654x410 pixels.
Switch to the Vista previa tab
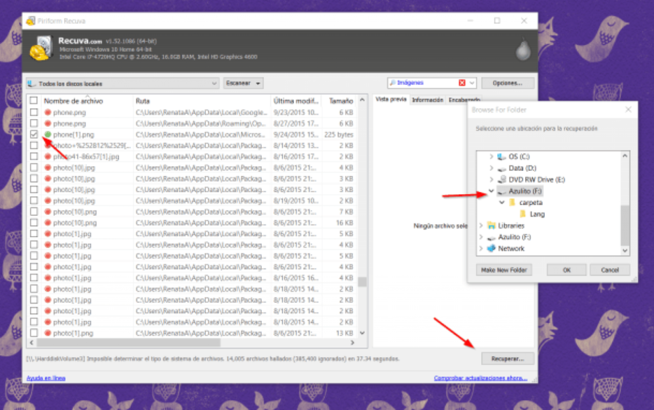pyautogui.click(x=391, y=99)
